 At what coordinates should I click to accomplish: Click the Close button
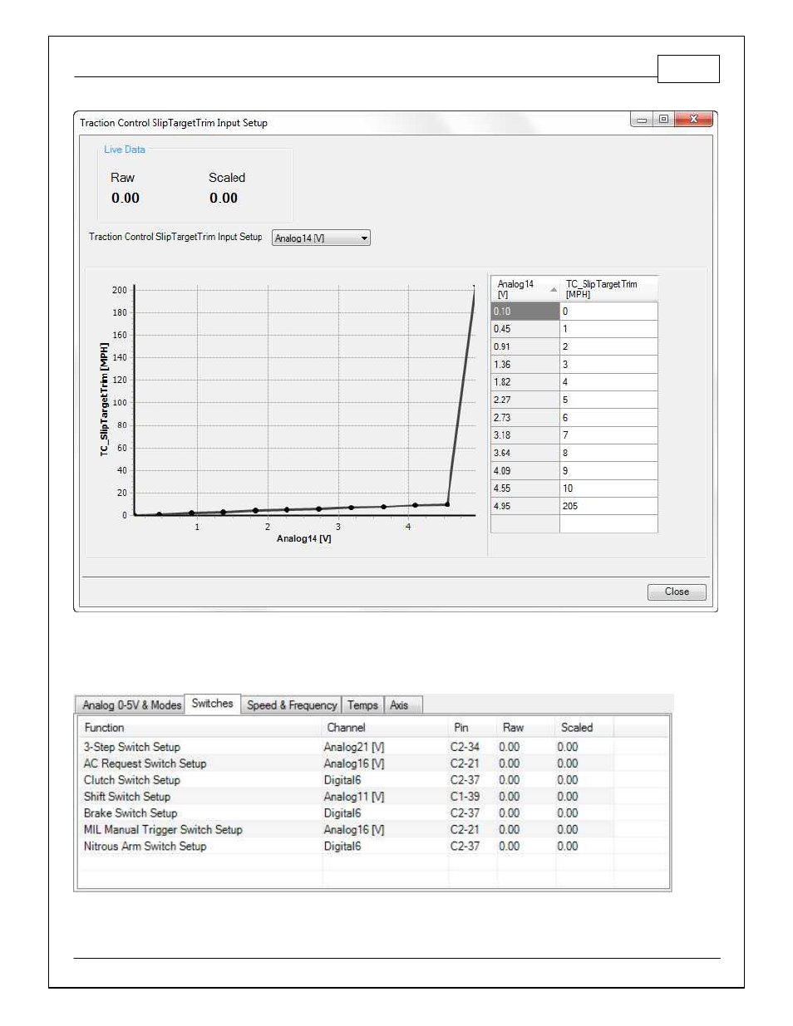(677, 592)
